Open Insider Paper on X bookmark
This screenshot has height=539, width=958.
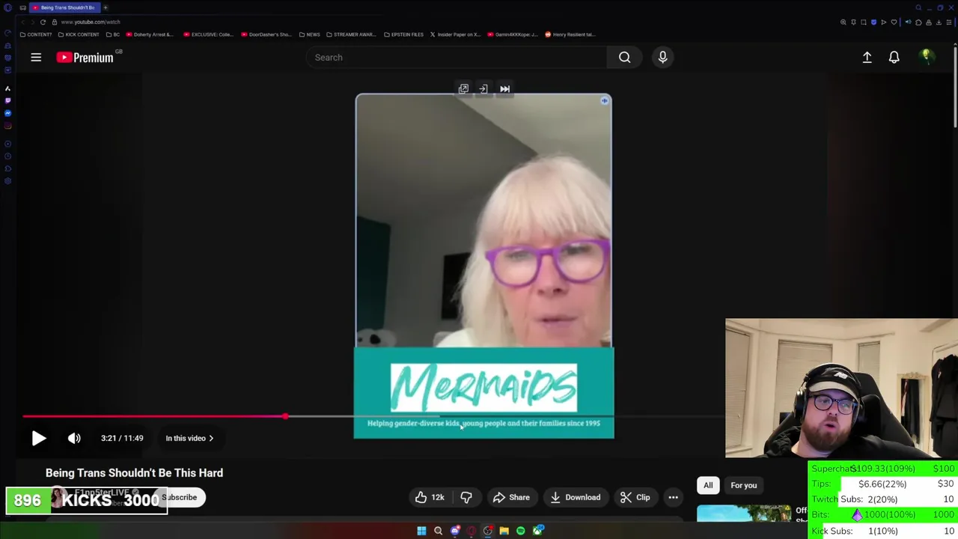point(455,34)
